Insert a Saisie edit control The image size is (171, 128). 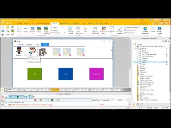[19, 30]
